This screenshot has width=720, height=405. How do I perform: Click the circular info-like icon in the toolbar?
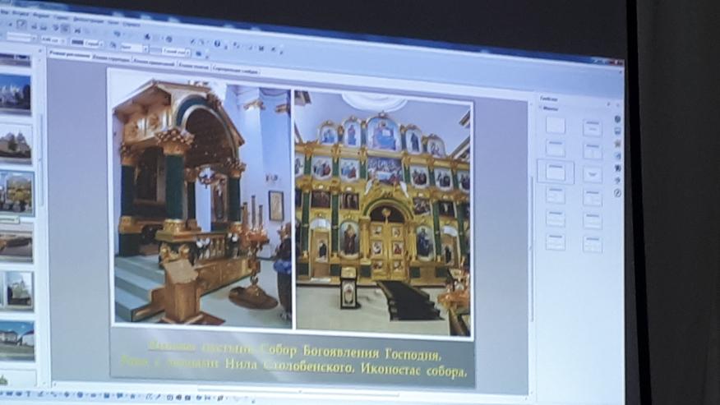(x=217, y=44)
